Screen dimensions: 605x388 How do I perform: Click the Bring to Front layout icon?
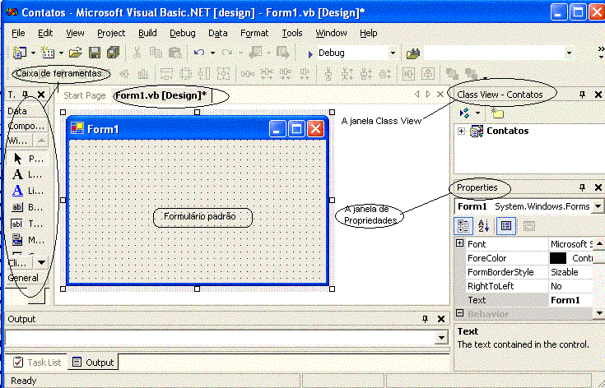[452, 74]
